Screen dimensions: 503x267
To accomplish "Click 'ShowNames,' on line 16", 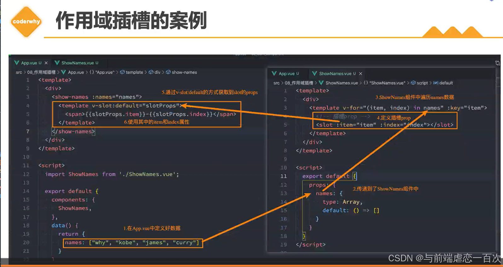I will tap(75, 208).
